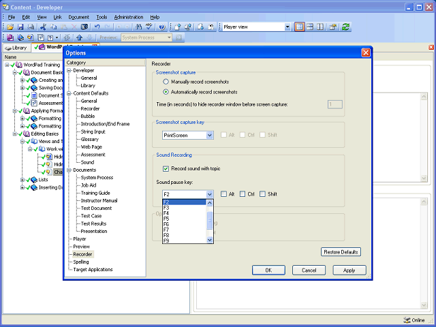
Task: Select the horizontal split layout icon
Action: click(310, 27)
